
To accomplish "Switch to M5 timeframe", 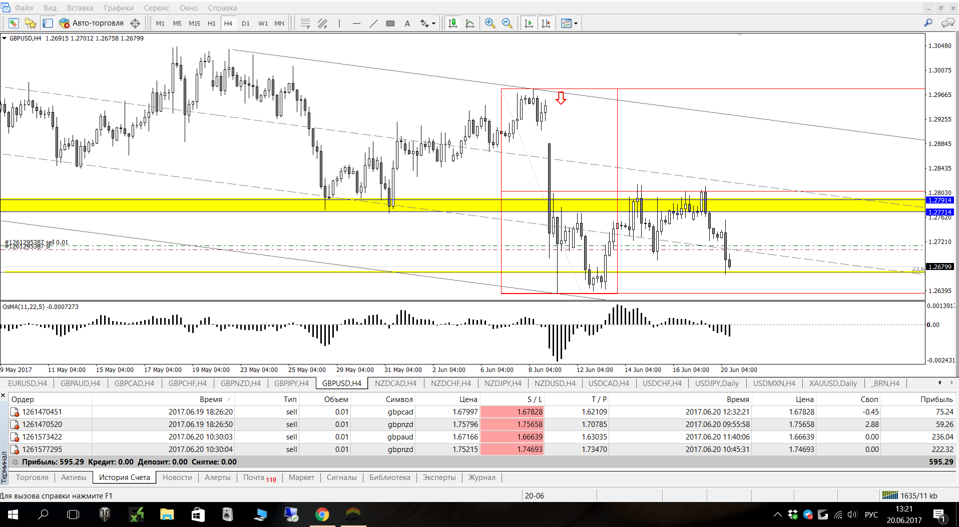I will click(x=177, y=23).
